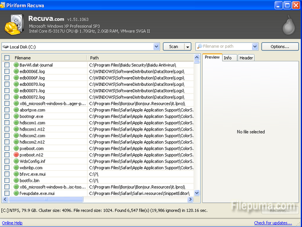Open the Local Disk (C:) drive dropdown
Image resolution: width=302 pixels, height=227 pixels.
coord(156,47)
